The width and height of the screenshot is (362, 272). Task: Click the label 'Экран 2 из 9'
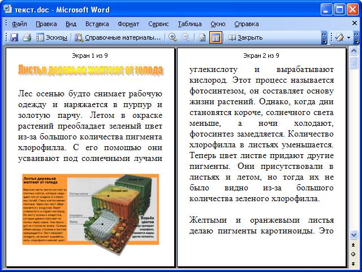[x=261, y=56]
